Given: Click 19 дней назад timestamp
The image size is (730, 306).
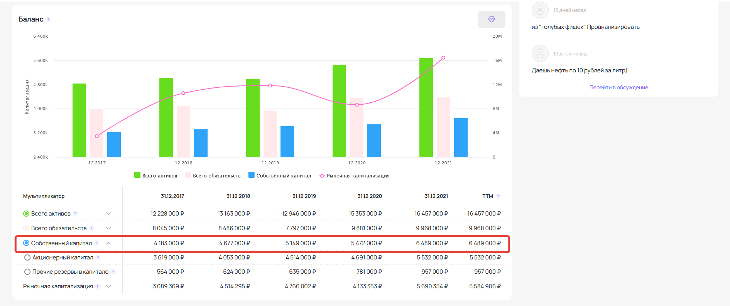Looking at the screenshot, I should tap(570, 54).
